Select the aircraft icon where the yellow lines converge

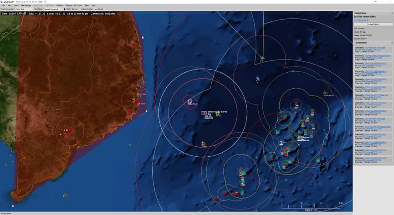[x=262, y=58]
